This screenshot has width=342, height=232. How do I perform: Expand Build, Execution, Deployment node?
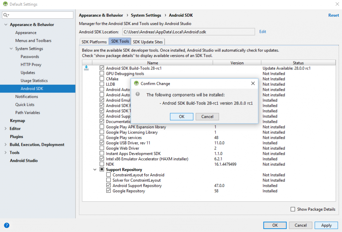(6, 145)
